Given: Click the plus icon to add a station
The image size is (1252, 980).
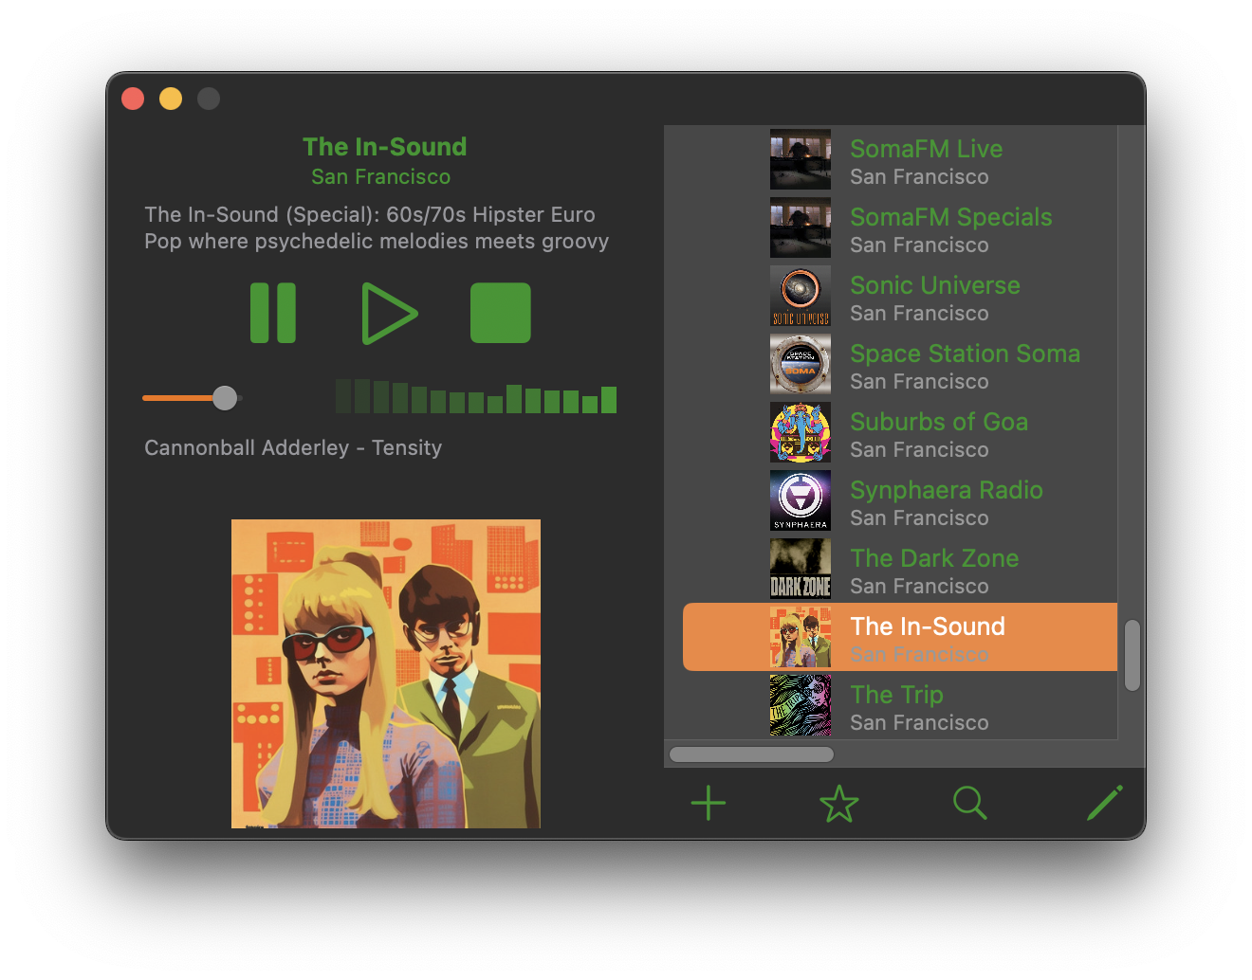Looking at the screenshot, I should tap(709, 804).
